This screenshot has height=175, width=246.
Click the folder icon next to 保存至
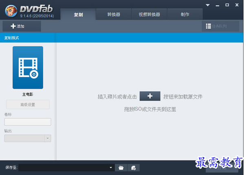[x=121, y=168]
